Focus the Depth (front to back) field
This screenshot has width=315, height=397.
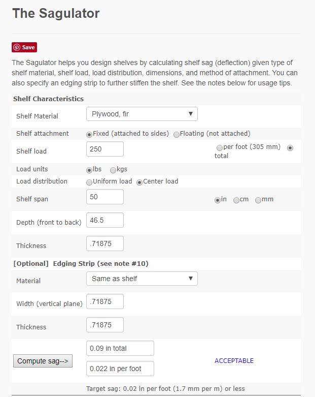point(105,220)
